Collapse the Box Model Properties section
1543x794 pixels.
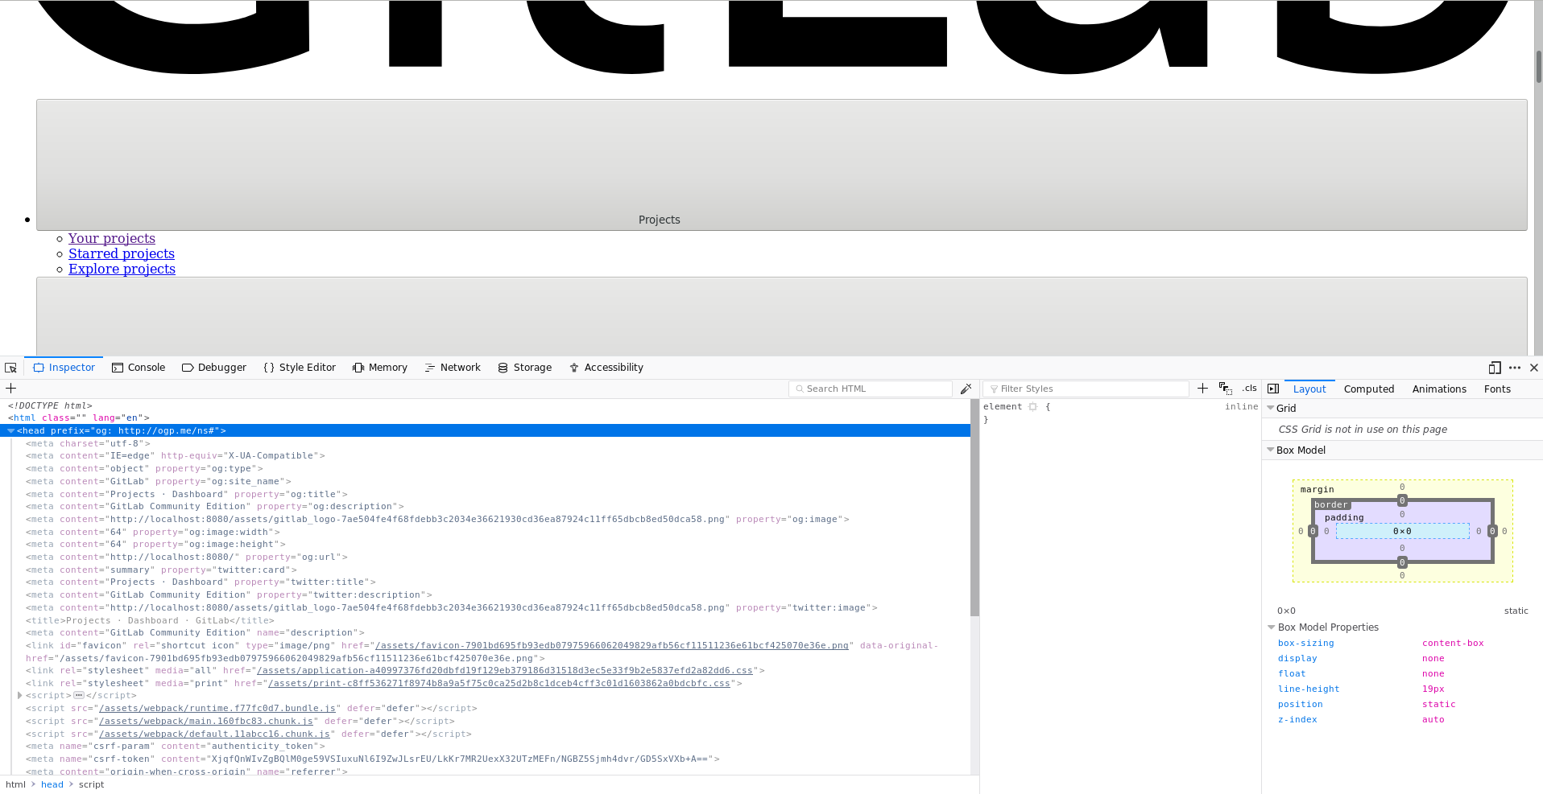point(1272,627)
